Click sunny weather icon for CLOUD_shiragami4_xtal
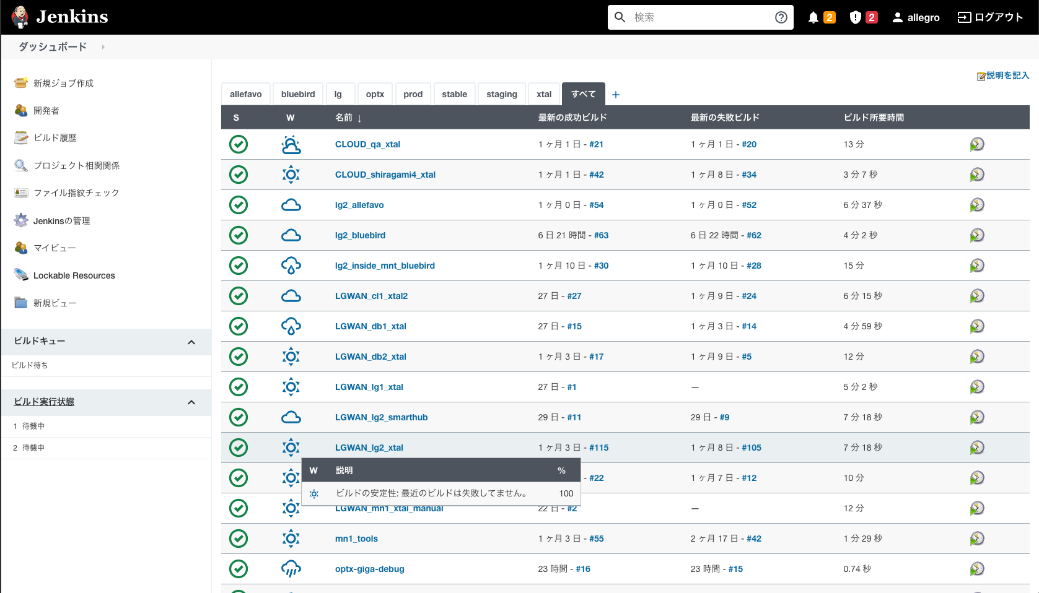1039x593 pixels. coord(291,175)
